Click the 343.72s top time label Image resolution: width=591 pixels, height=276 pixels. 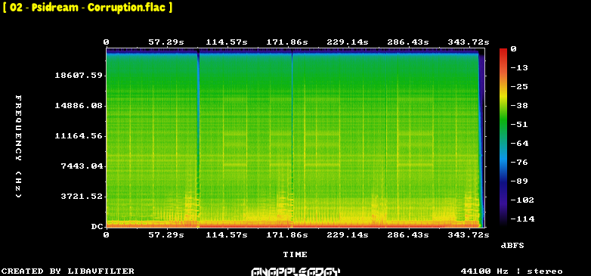(x=468, y=42)
